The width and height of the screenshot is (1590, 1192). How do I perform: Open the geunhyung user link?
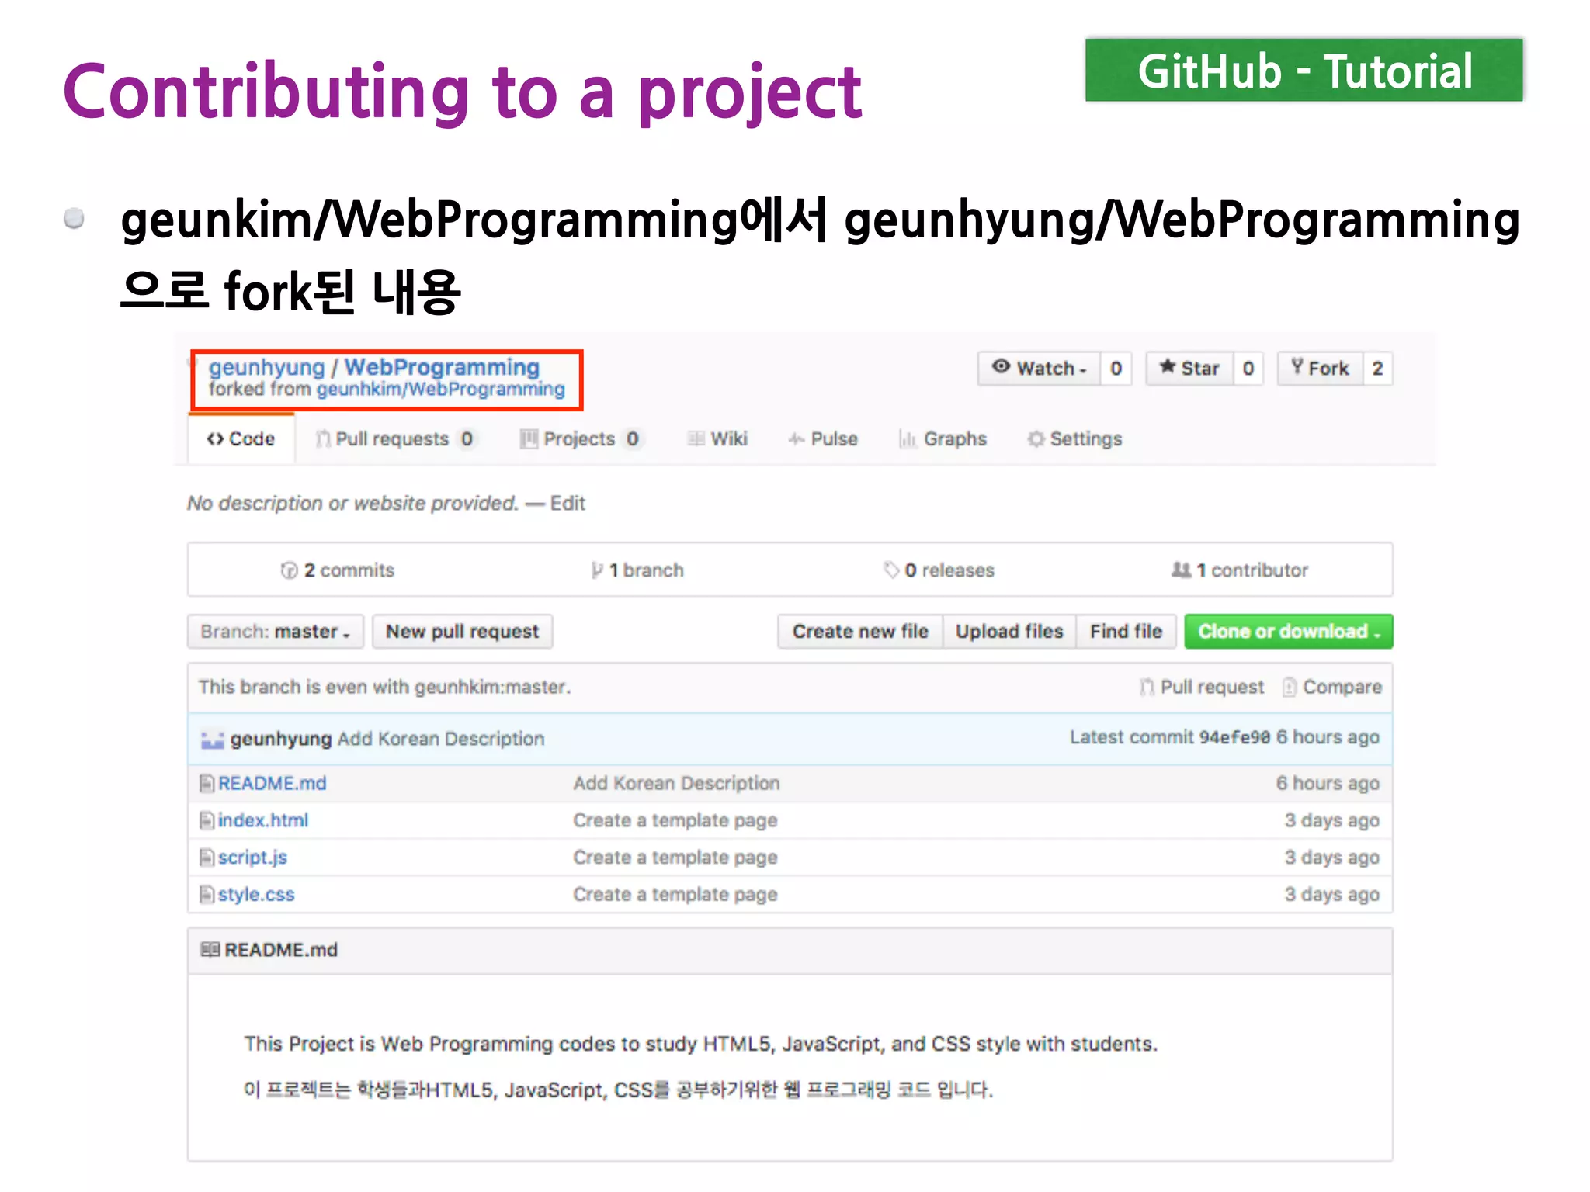[x=266, y=368]
